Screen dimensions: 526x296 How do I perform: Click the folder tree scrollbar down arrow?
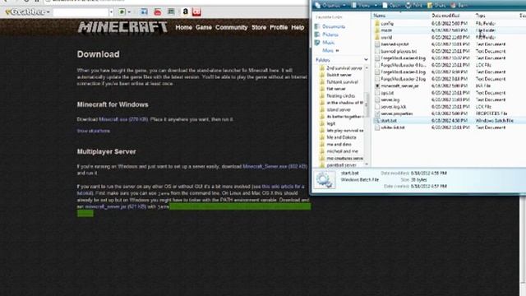[367, 164]
